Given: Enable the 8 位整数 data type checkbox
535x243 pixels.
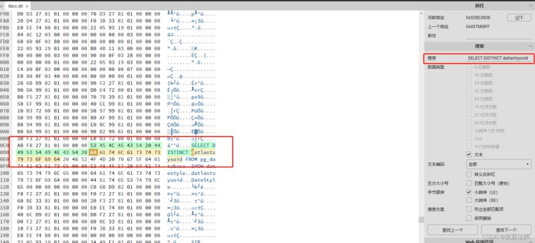Looking at the screenshot, I should point(469,67).
